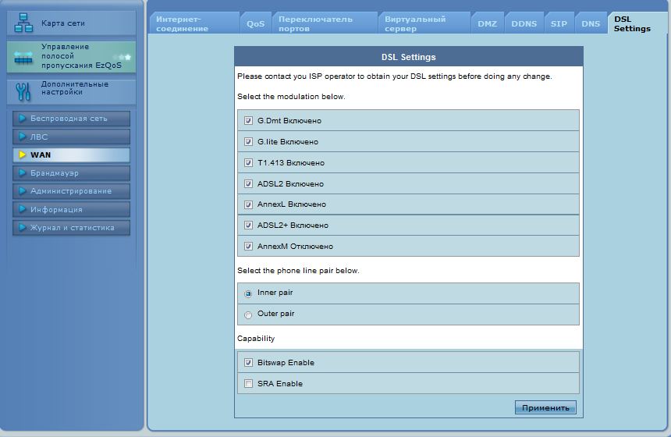
Task: Uncheck the G.Dmt modulation checkbox
Action: pos(249,121)
